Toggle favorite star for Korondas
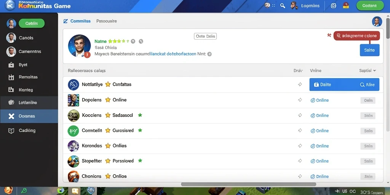390x195 pixels. (x=108, y=146)
